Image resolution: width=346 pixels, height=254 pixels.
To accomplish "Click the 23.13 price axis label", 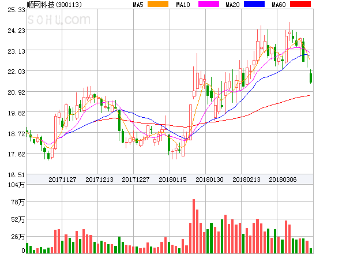I will click(16, 51).
